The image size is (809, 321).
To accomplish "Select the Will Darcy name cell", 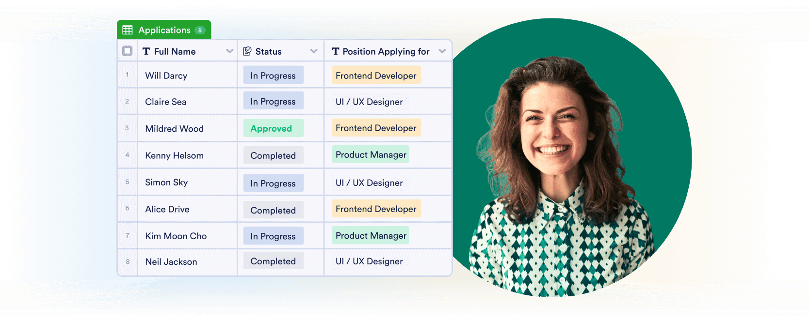I will click(188, 75).
